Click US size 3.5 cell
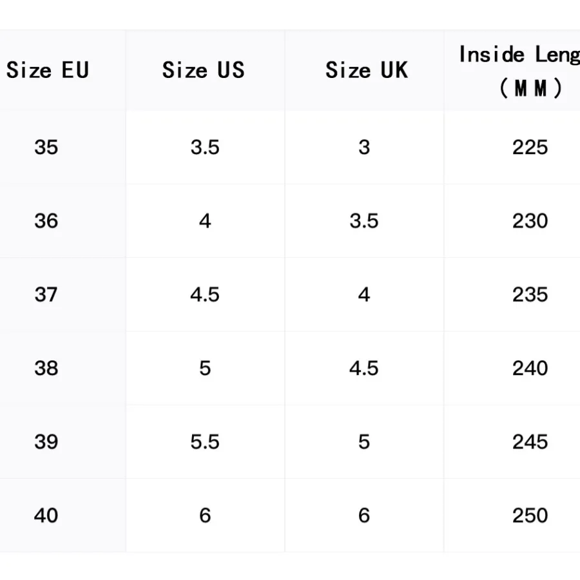 pos(205,147)
